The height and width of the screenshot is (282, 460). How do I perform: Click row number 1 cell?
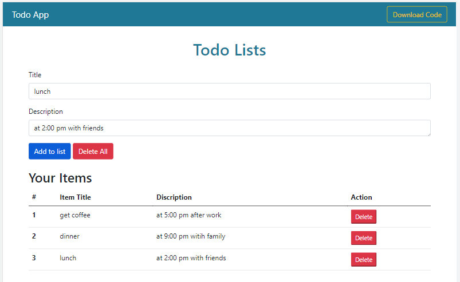tap(34, 215)
